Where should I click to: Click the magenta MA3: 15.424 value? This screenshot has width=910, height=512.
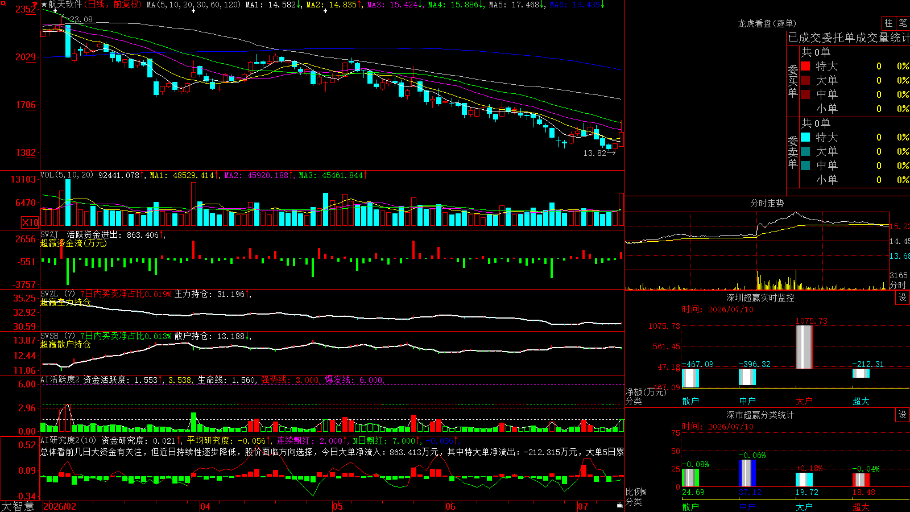pos(394,5)
